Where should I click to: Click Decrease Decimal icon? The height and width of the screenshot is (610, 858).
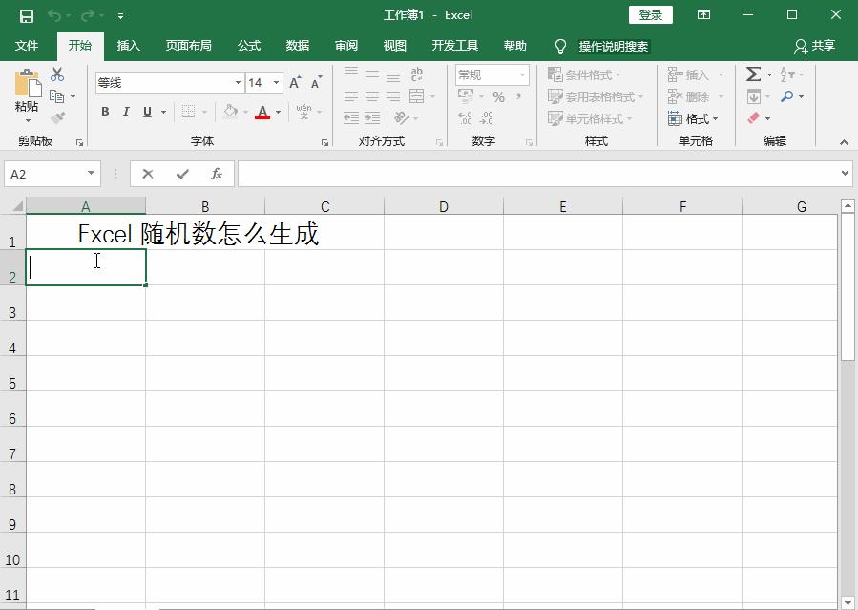[x=486, y=118]
